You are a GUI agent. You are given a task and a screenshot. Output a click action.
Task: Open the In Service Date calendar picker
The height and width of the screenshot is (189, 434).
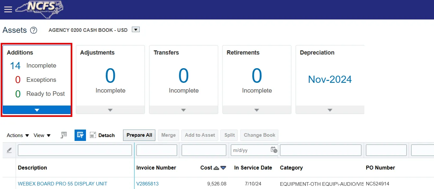point(274,150)
